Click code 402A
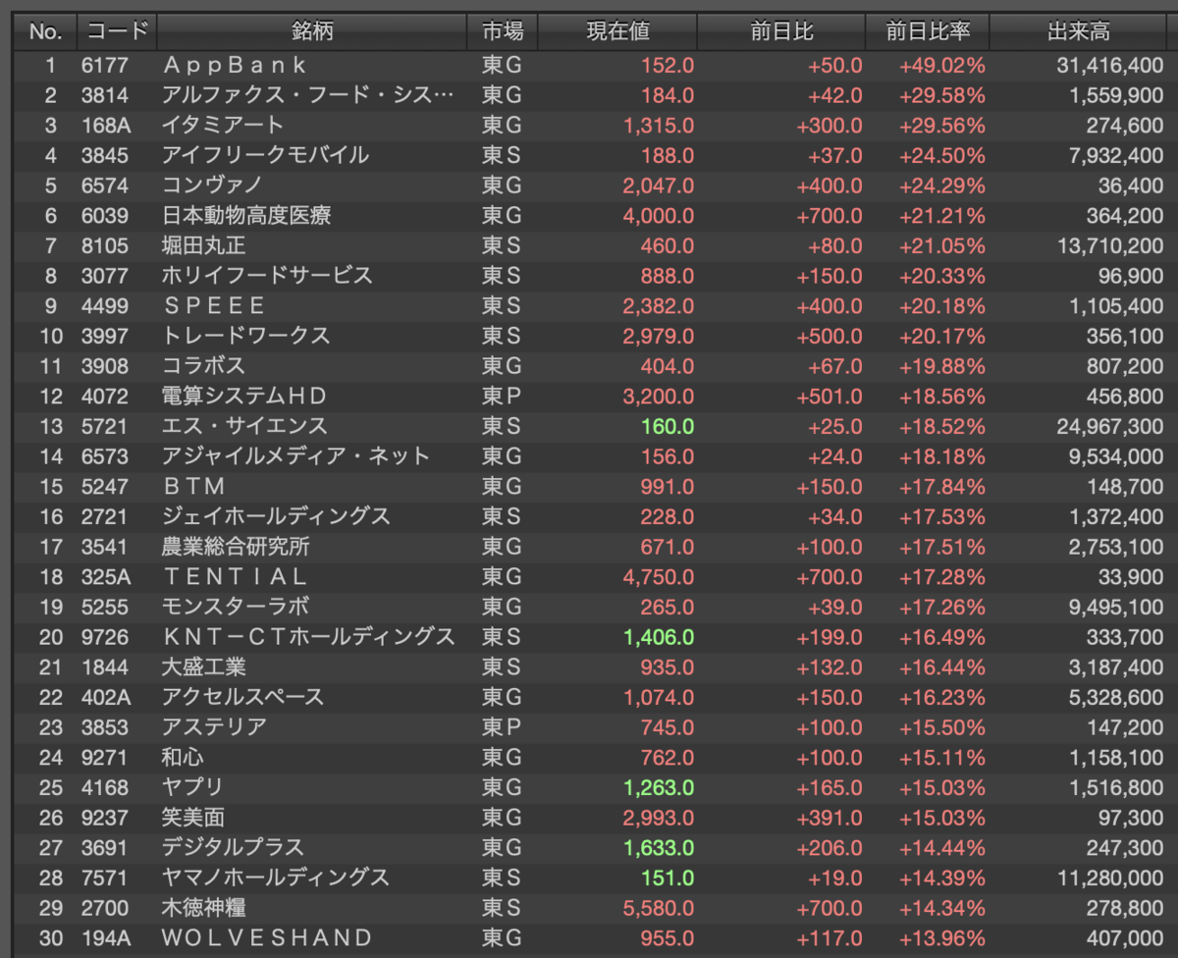 (106, 697)
